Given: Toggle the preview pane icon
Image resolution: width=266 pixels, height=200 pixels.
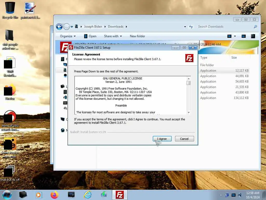Looking at the screenshot, I should 244,36.
